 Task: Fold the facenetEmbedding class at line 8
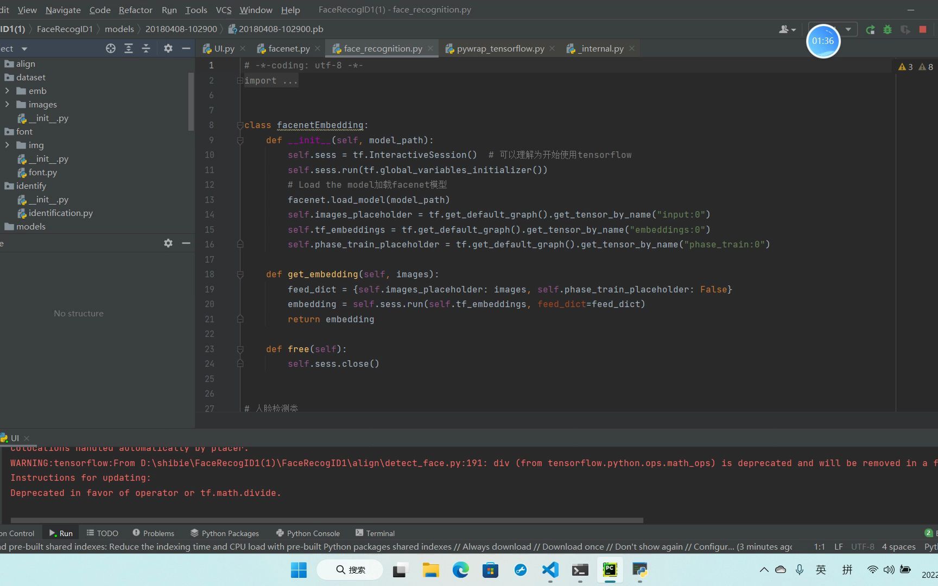[x=239, y=125]
